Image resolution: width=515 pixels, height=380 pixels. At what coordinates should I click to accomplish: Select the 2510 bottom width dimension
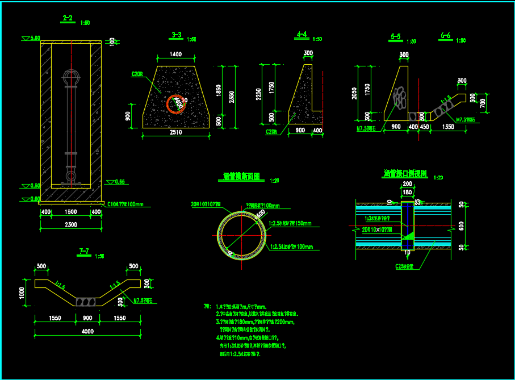(176, 132)
